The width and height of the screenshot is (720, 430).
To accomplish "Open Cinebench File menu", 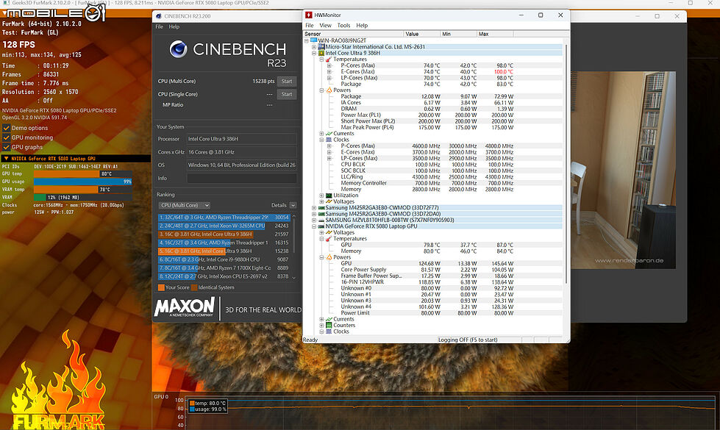I will (x=160, y=26).
